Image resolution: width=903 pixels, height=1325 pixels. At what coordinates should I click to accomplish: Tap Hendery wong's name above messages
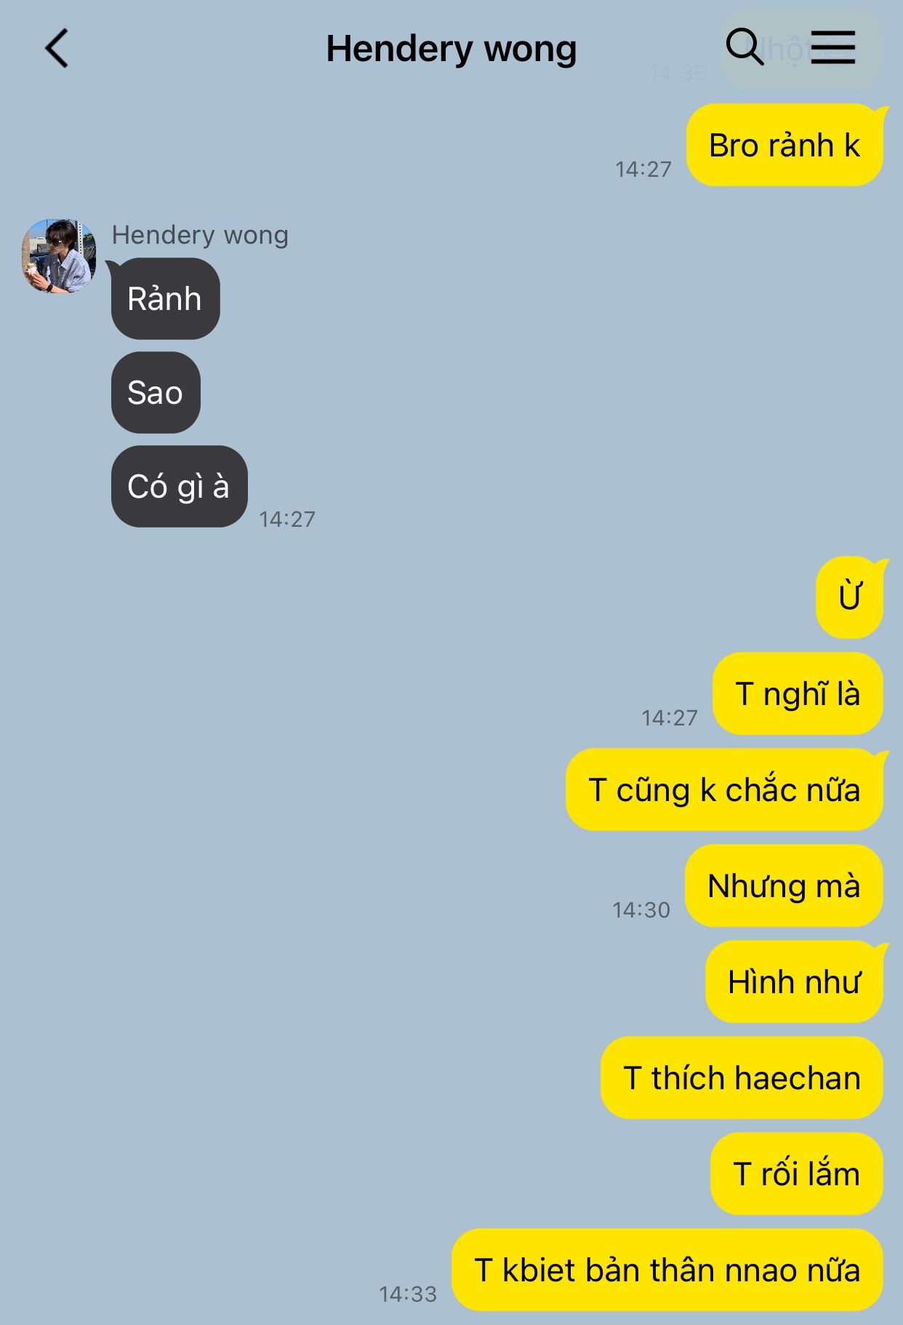(x=200, y=235)
